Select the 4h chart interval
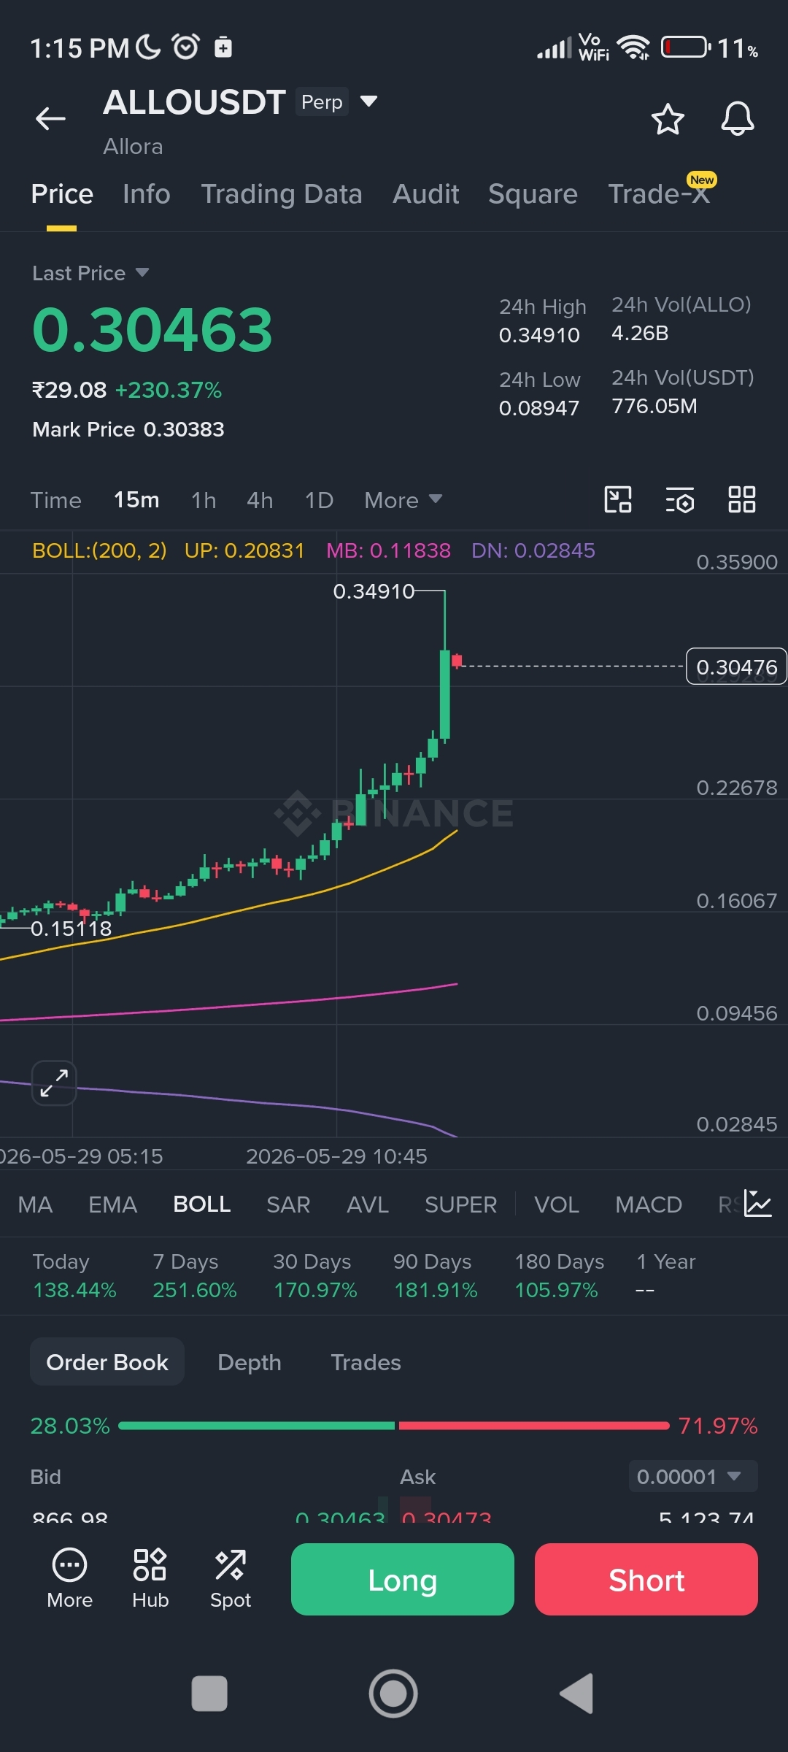Image resolution: width=788 pixels, height=1752 pixels. 260,500
